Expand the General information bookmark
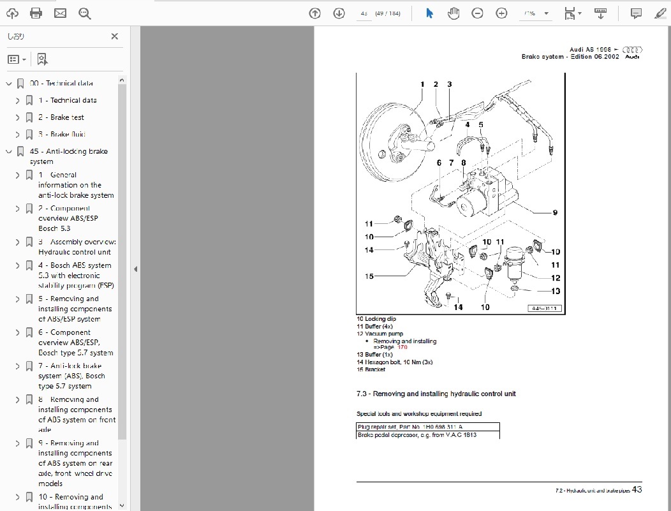The width and height of the screenshot is (671, 511). pyautogui.click(x=18, y=175)
